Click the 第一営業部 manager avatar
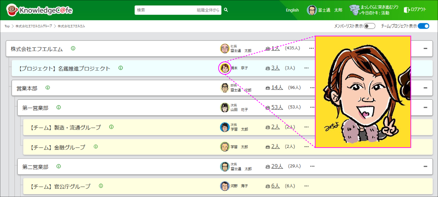438x197 pixels. pos(224,108)
